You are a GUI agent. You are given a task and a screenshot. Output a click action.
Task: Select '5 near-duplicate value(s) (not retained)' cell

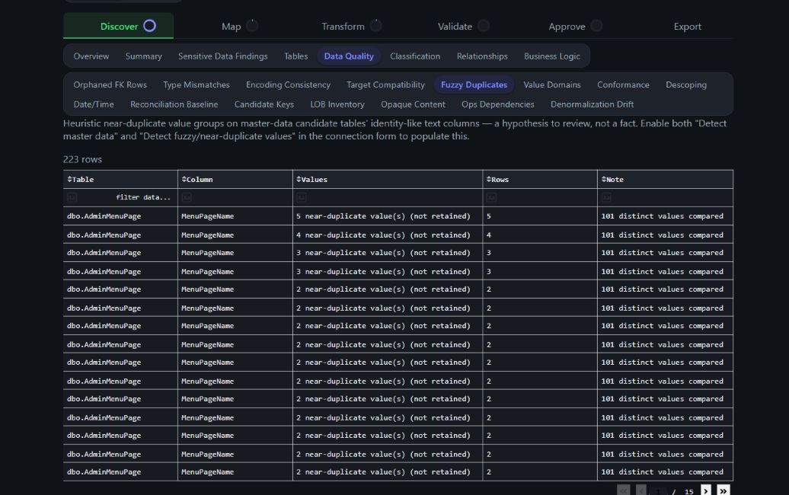(x=388, y=216)
